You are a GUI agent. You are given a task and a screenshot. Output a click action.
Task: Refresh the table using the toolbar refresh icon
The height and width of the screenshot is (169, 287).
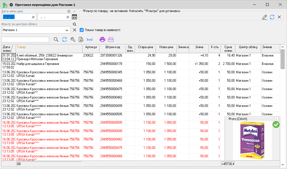(x=65, y=39)
